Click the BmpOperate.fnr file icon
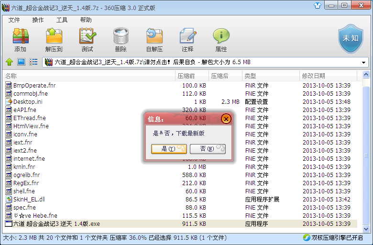The image size is (373, 245). tap(9, 85)
